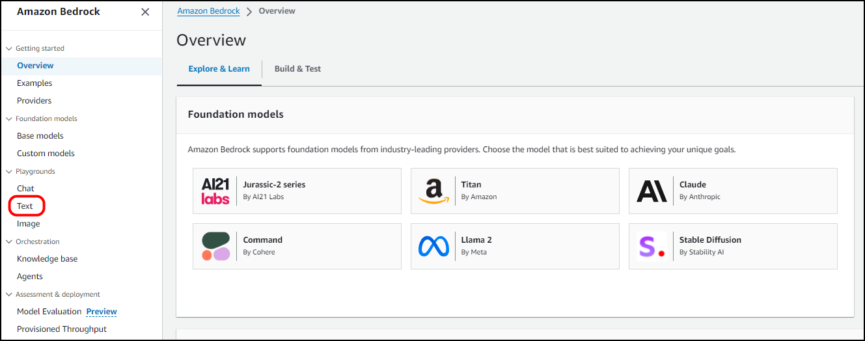Click the Stability AI logo icon
The width and height of the screenshot is (865, 341).
click(652, 246)
